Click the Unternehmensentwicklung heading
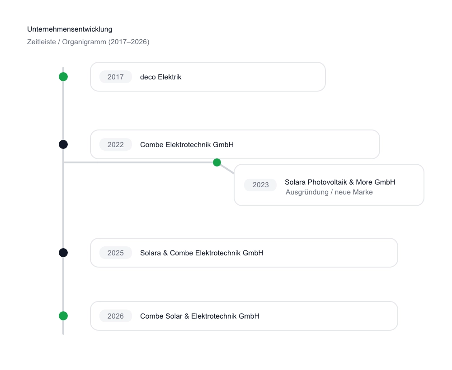Screen dimensions: 452x370 [x=70, y=29]
